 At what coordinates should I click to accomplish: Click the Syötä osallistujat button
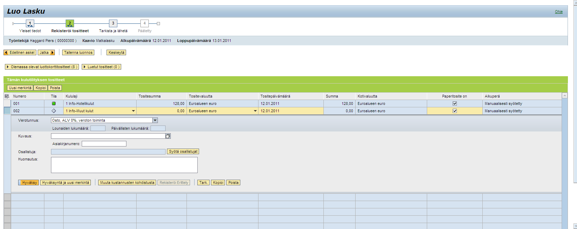tap(183, 151)
